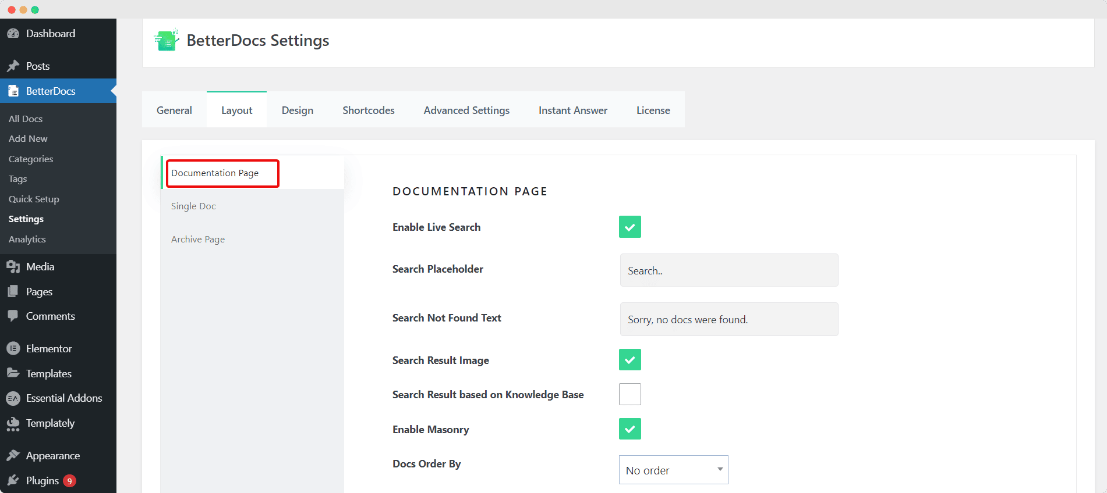Viewport: 1107px width, 493px height.
Task: Click the Docs Order By label
Action: pos(427,464)
